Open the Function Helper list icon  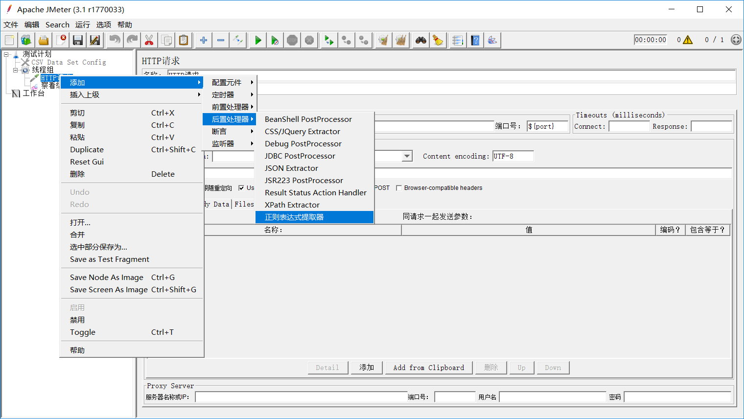tap(458, 40)
